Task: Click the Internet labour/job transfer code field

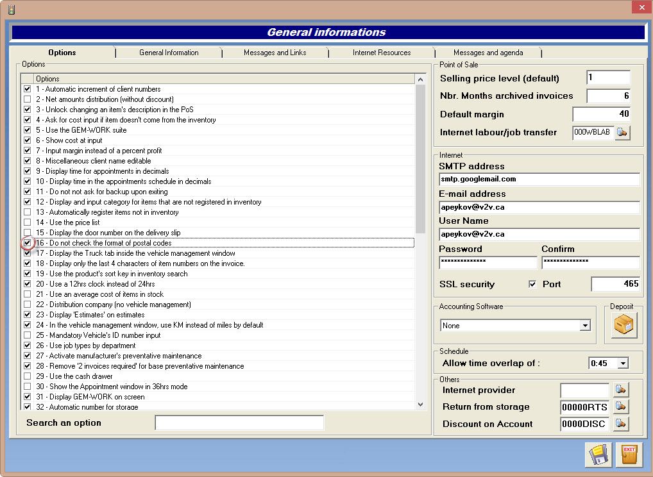Action: click(593, 133)
